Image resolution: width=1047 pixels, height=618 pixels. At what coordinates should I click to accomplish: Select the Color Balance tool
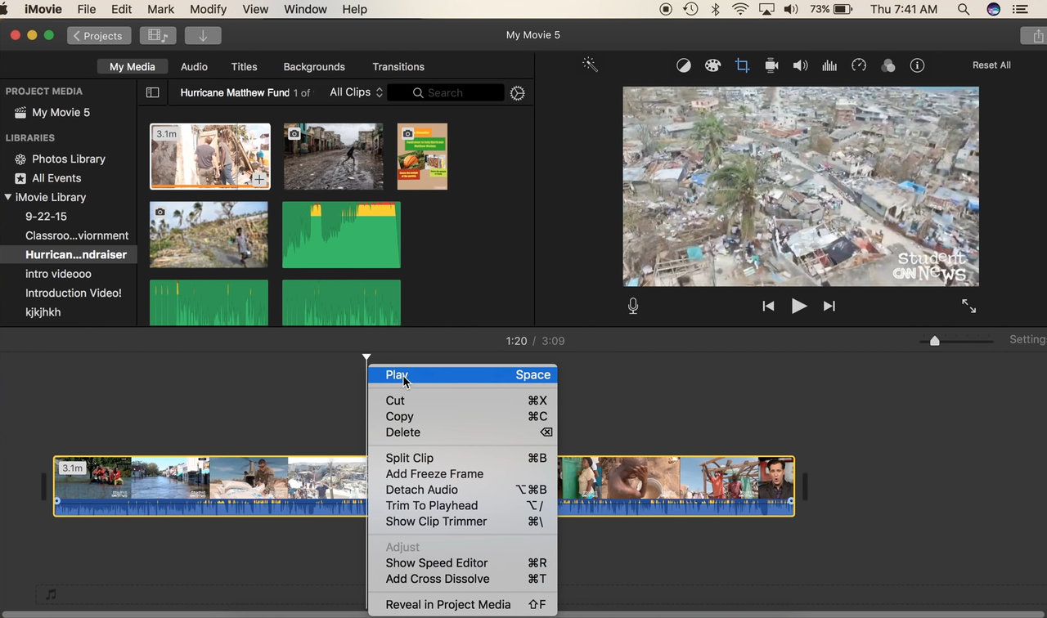click(684, 65)
